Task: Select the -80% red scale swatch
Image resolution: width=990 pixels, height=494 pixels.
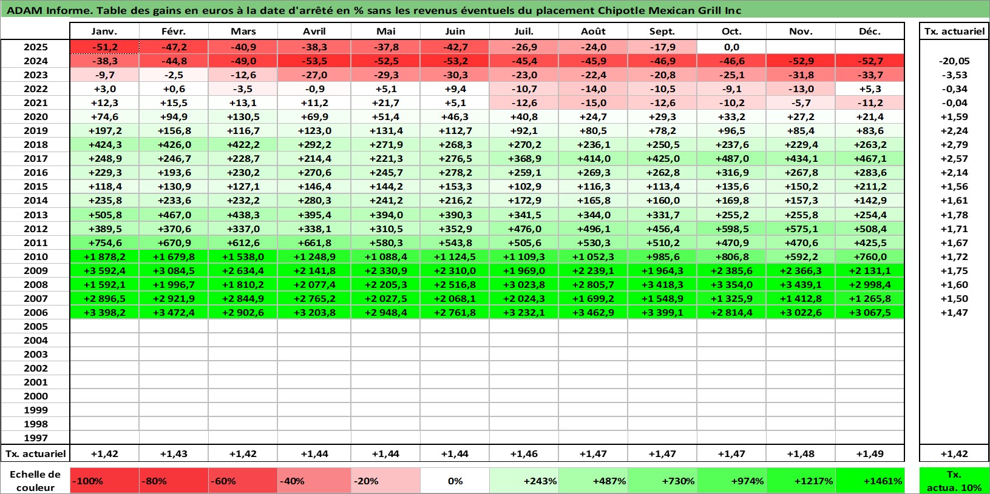Action: [x=174, y=481]
